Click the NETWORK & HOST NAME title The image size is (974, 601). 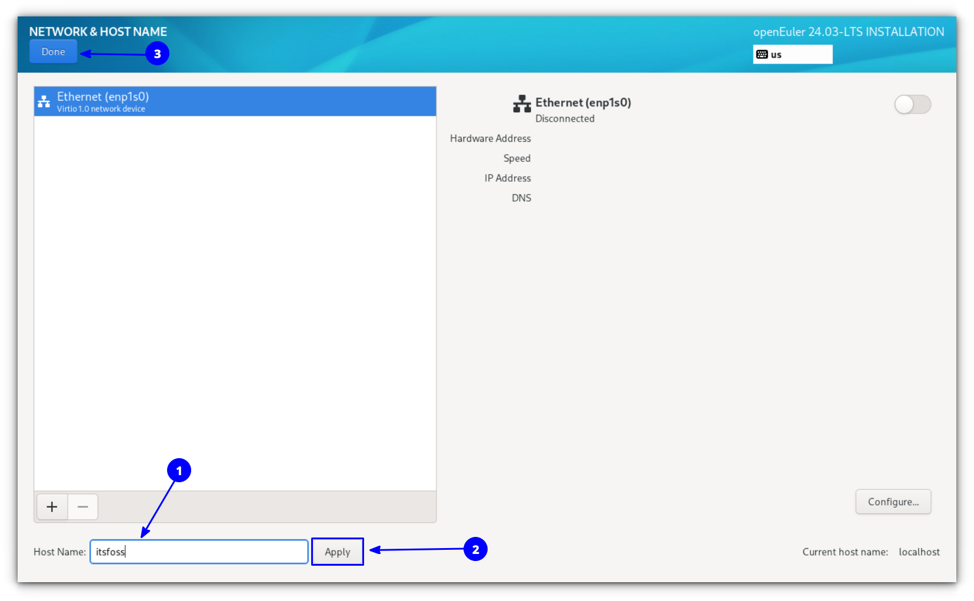point(98,31)
